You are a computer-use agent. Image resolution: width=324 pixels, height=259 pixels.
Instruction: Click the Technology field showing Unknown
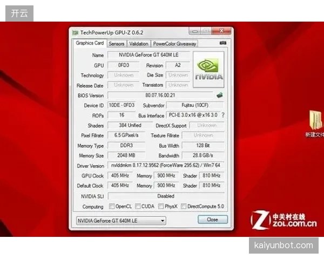click(123, 75)
